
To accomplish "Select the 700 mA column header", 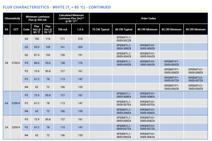I will (62, 29).
